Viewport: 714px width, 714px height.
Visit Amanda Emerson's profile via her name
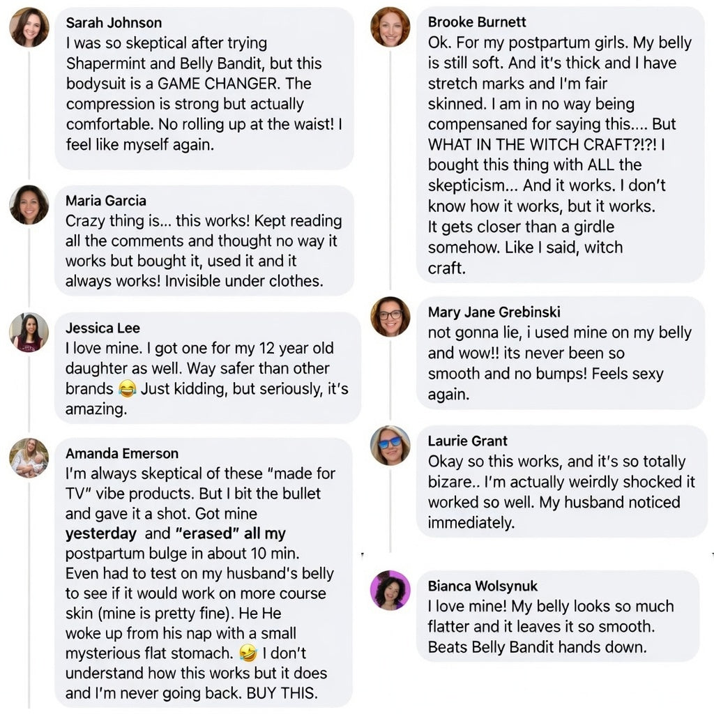[122, 454]
